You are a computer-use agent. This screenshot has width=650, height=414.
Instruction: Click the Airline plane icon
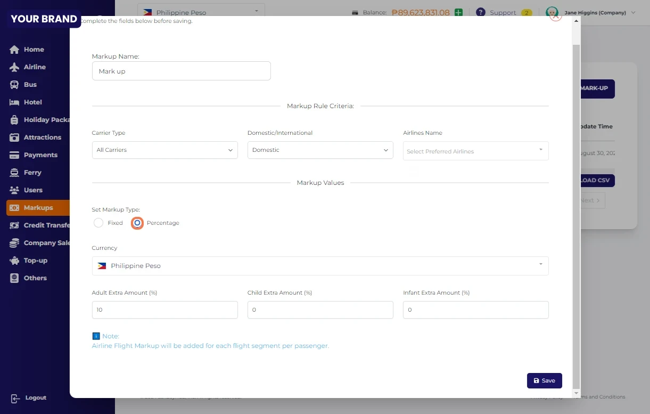point(14,67)
